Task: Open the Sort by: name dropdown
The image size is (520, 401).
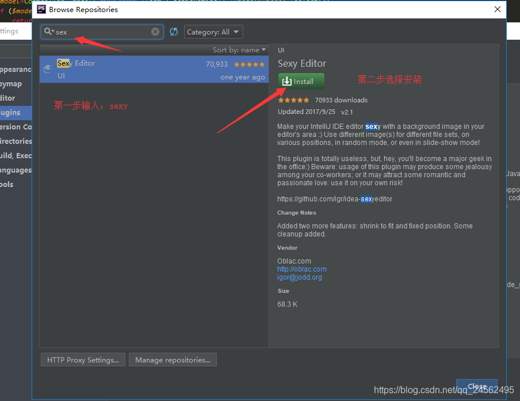Action: pyautogui.click(x=239, y=50)
